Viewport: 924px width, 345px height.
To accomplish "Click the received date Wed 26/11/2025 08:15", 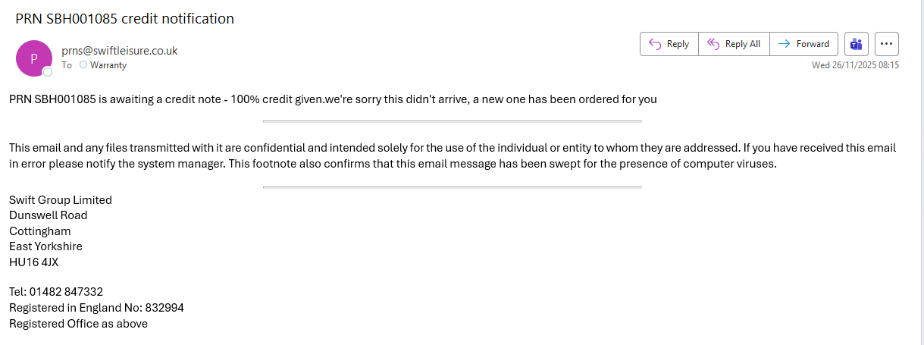I will coord(855,65).
